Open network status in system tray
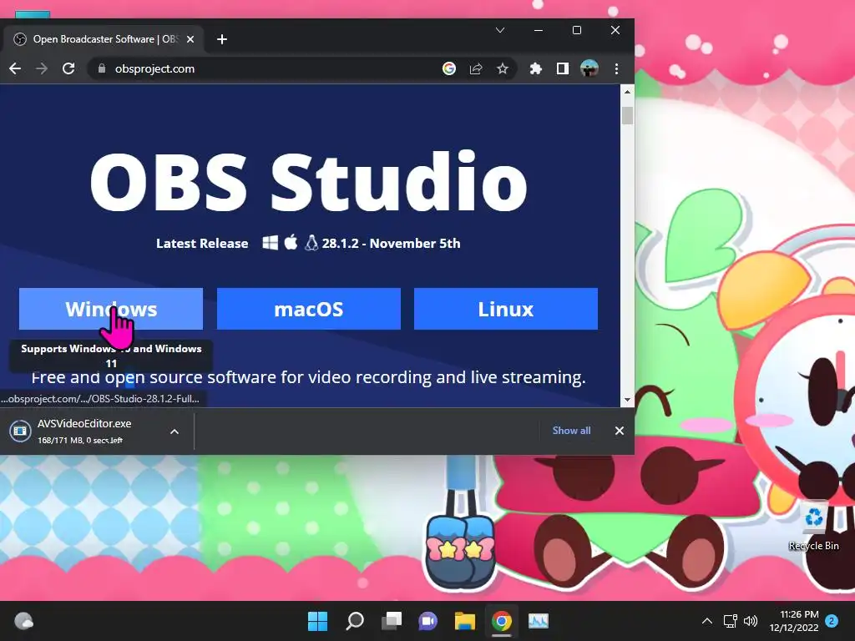855x641 pixels. click(730, 621)
